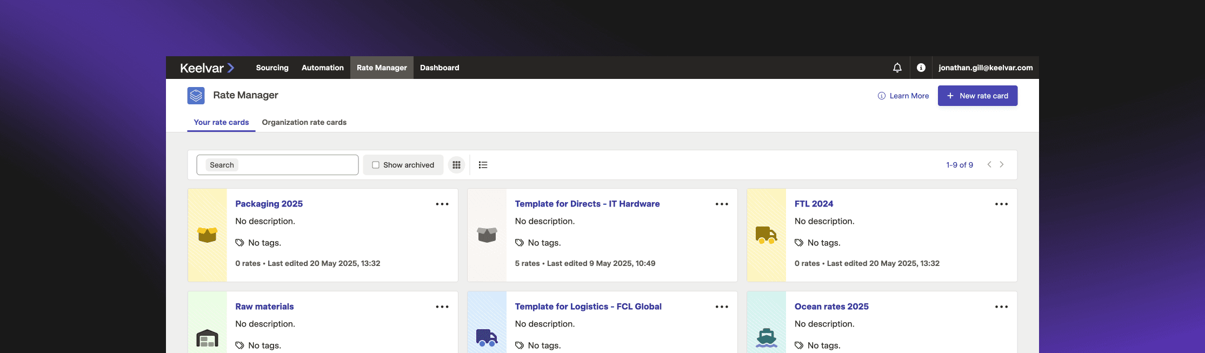Open the Dashboard nav item
The width and height of the screenshot is (1205, 353).
[x=440, y=68]
